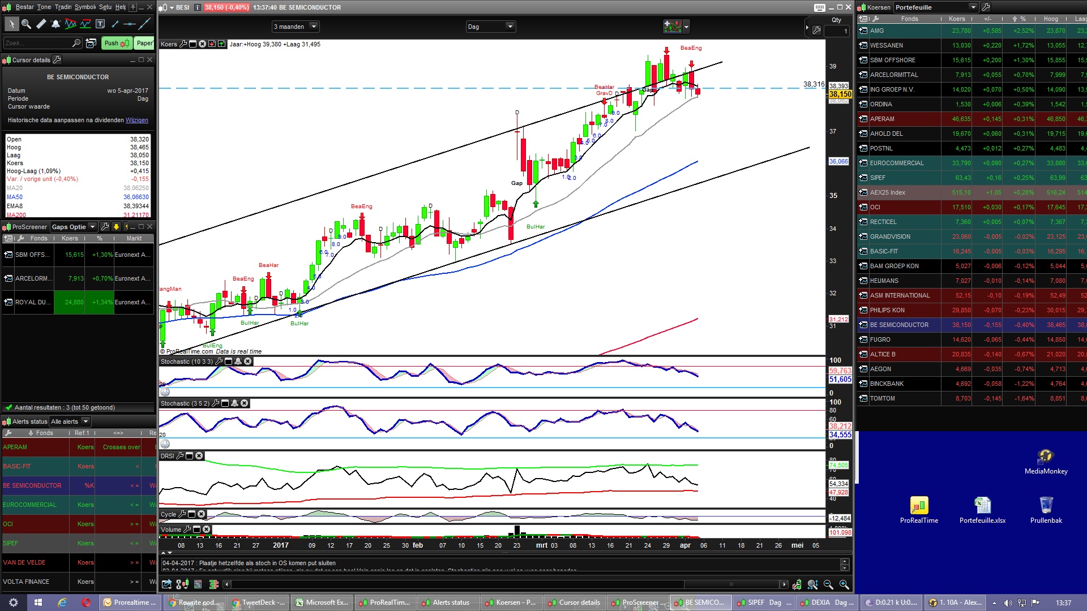Open the Trading menu
This screenshot has width=1087, height=611.
pos(63,7)
